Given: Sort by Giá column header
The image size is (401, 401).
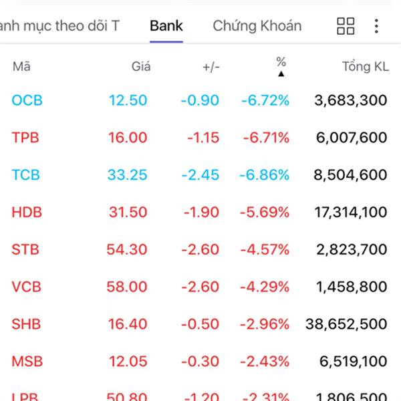Looking at the screenshot, I should point(141,66).
